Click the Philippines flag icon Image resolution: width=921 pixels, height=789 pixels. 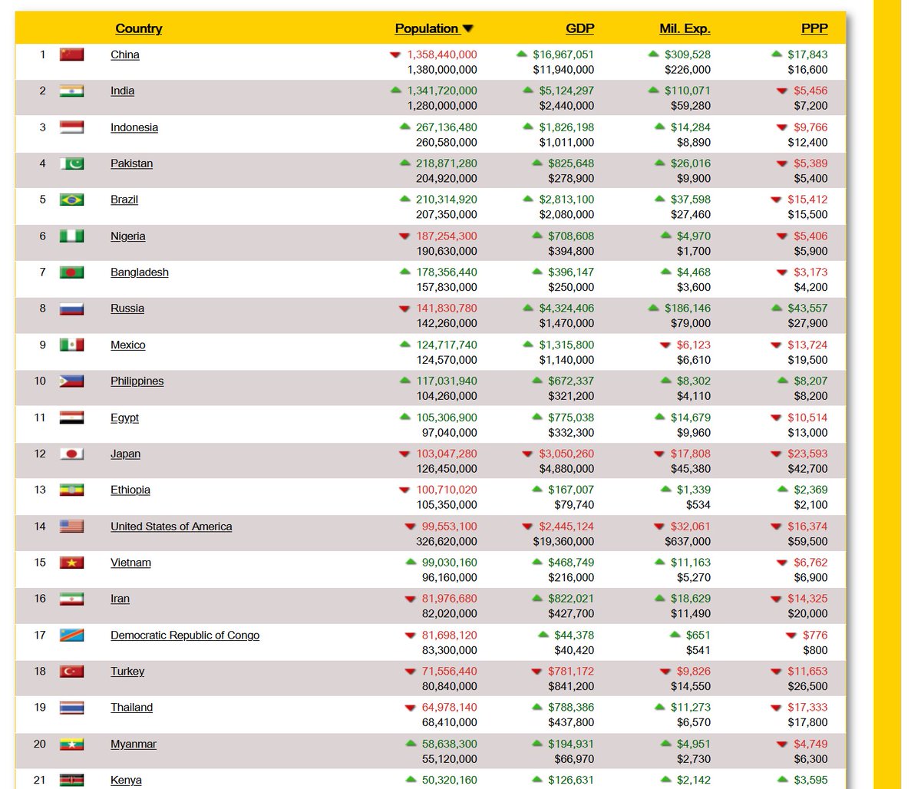tap(72, 381)
